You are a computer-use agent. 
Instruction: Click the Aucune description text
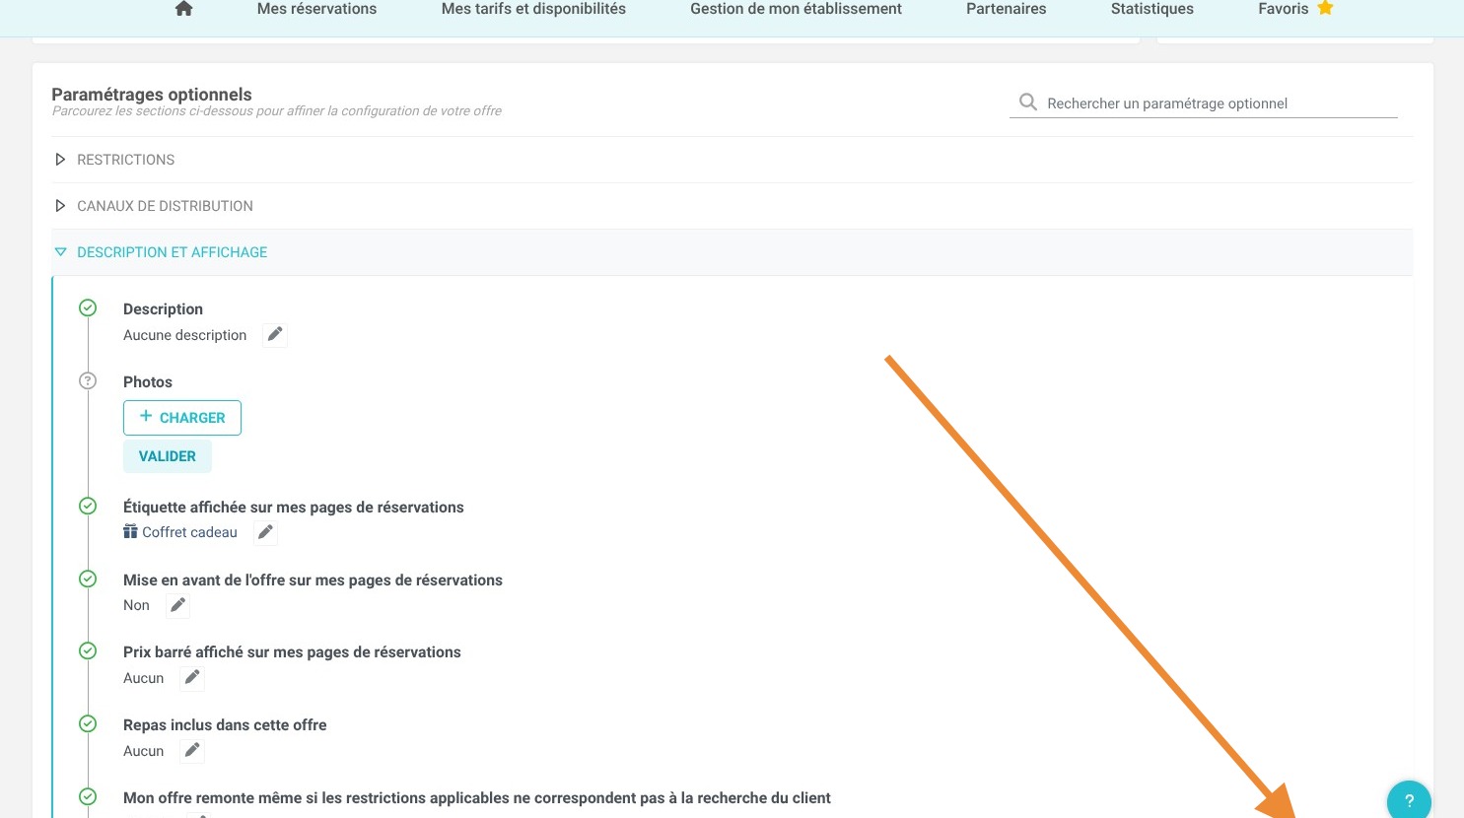point(185,335)
